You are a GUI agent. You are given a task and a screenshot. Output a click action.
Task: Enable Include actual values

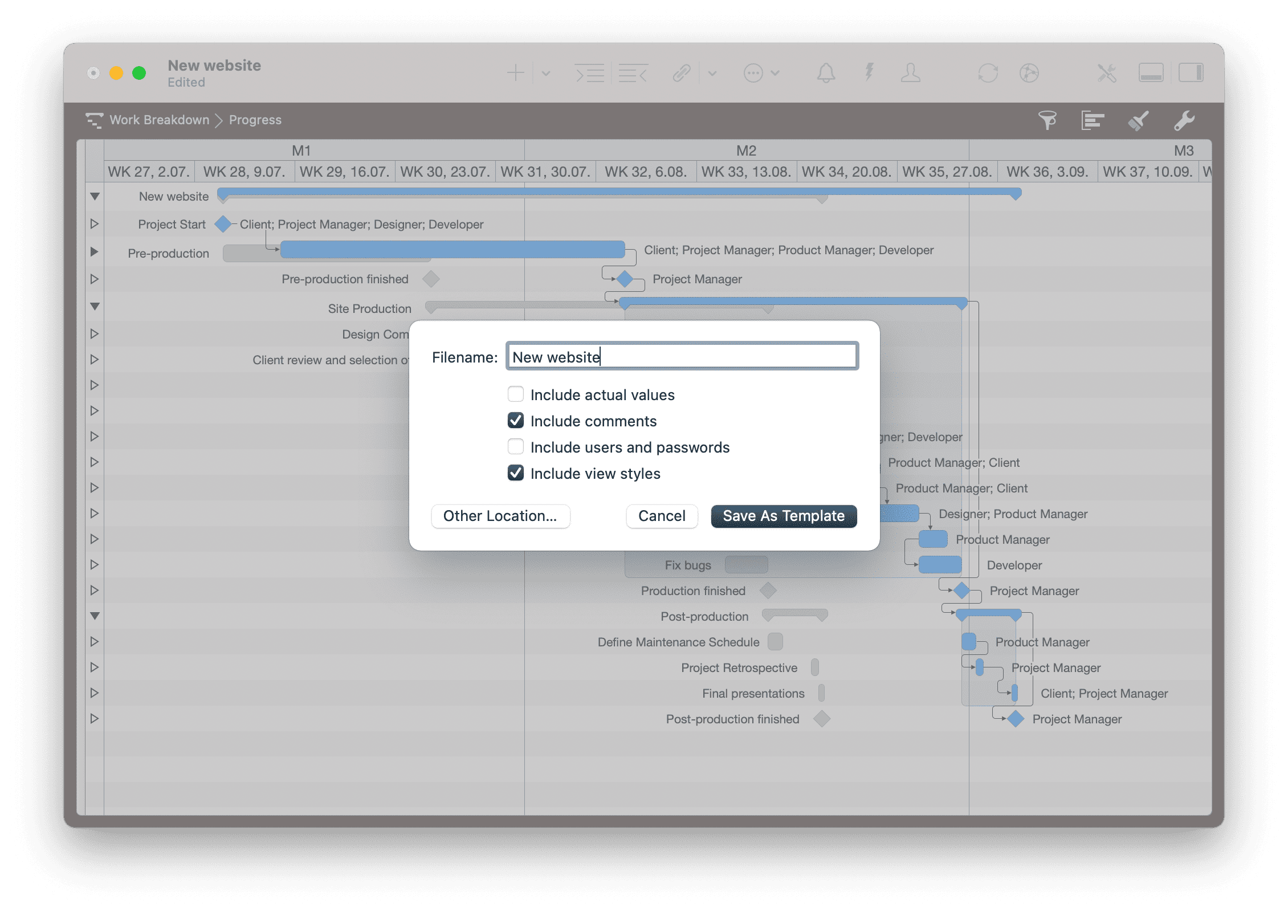515,394
